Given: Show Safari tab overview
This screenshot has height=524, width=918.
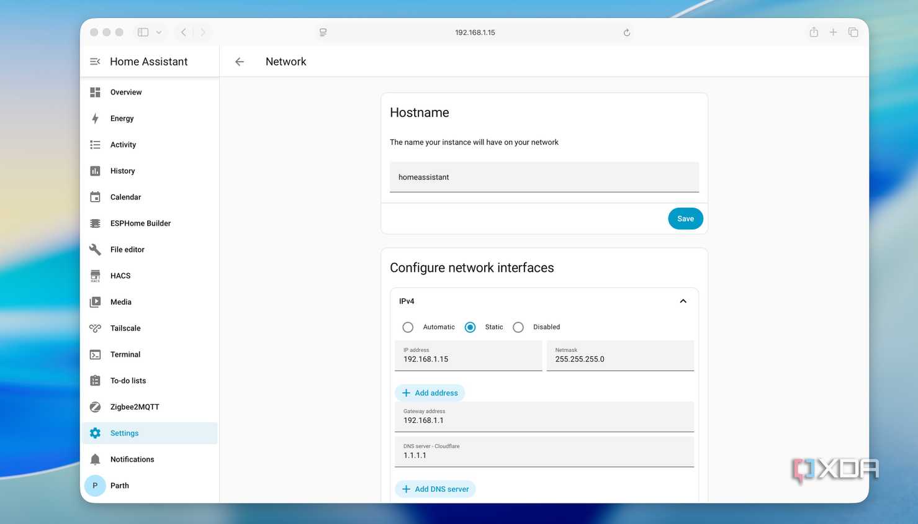Looking at the screenshot, I should pos(853,32).
